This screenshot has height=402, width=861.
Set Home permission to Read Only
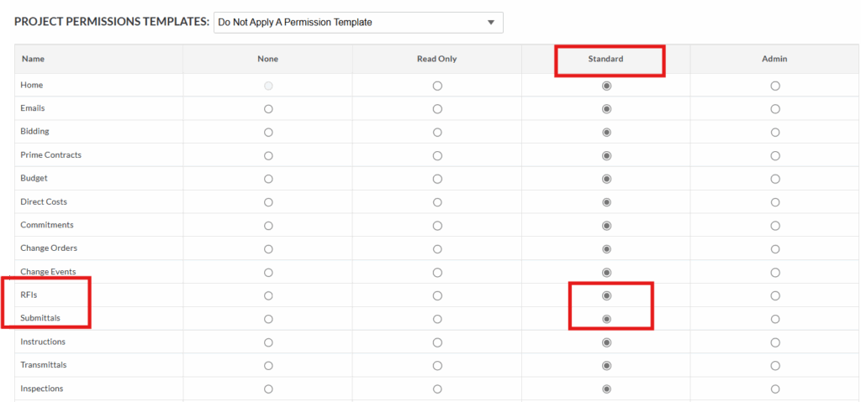click(437, 86)
